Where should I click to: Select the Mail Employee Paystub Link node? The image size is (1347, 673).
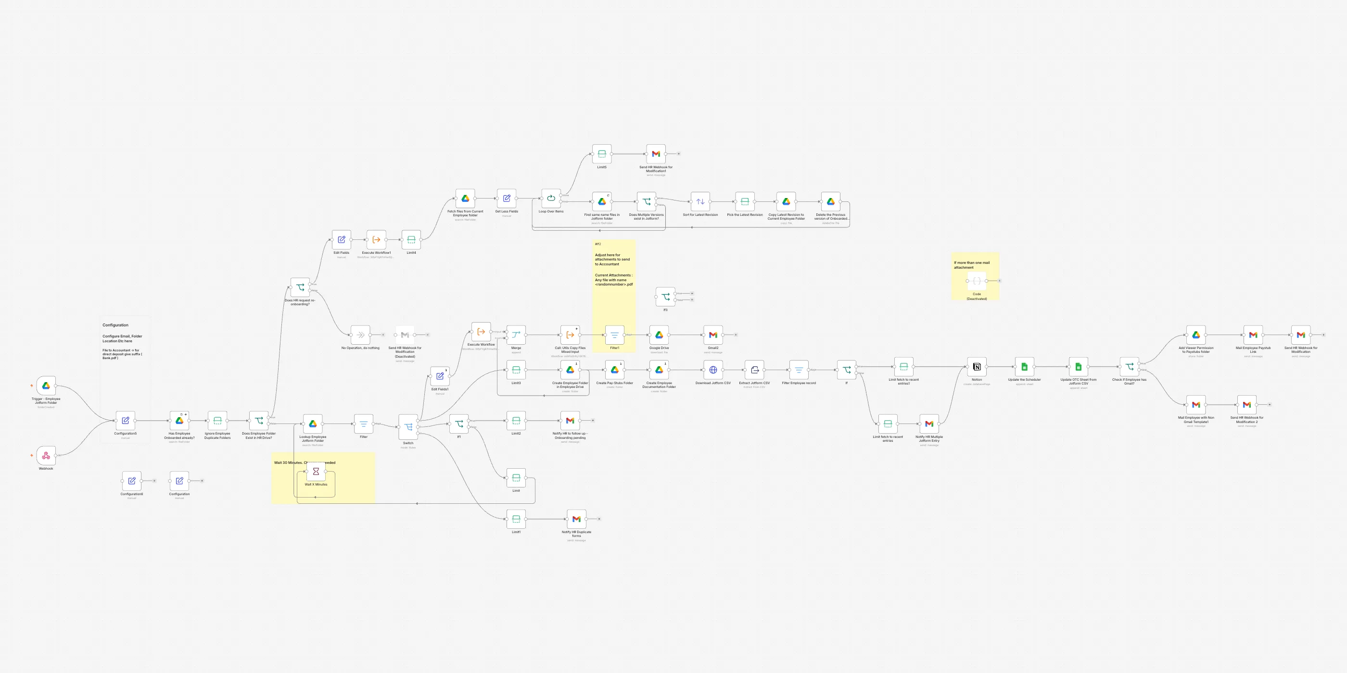1253,335
